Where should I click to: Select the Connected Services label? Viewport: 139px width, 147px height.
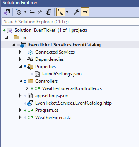click(x=55, y=52)
